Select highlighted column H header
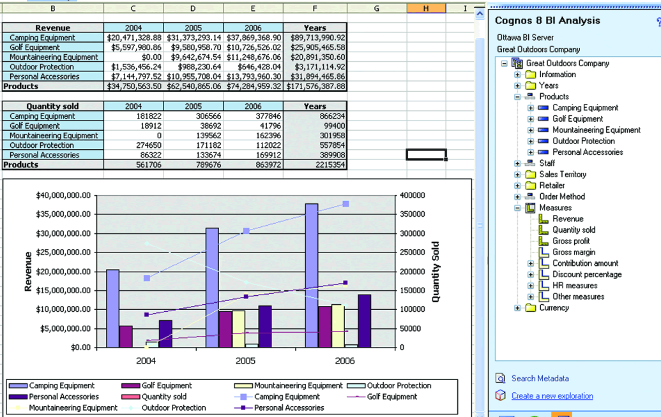This screenshot has width=661, height=417. [426, 8]
